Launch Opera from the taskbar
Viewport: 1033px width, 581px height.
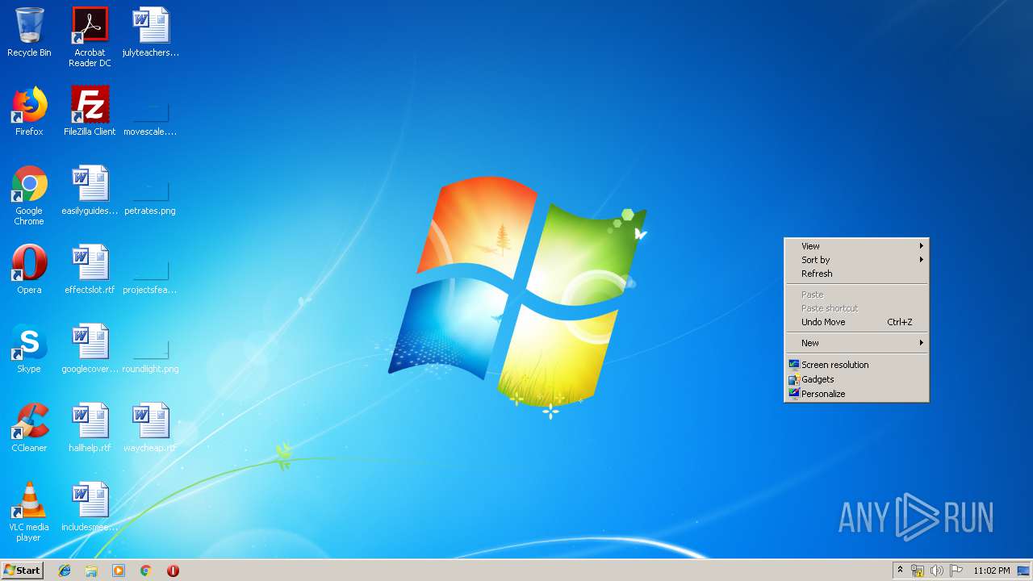point(173,571)
